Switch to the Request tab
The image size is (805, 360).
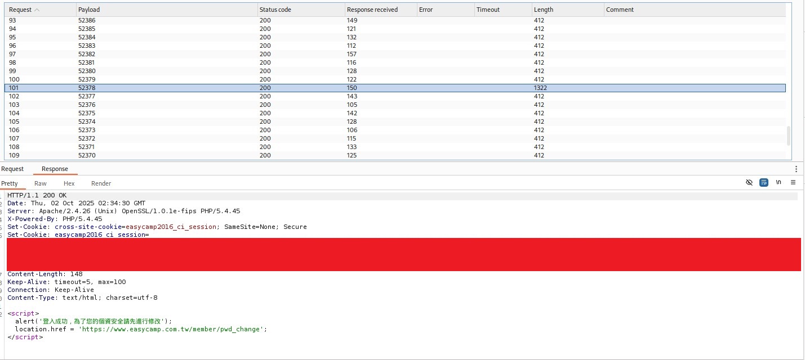(12, 169)
